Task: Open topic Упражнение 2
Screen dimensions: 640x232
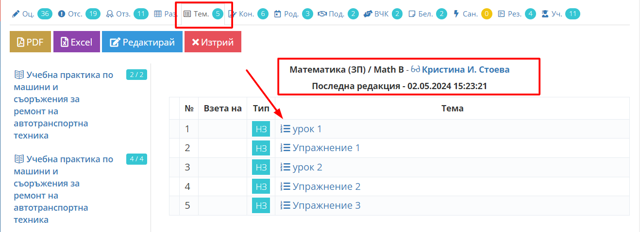Action: pyautogui.click(x=326, y=186)
